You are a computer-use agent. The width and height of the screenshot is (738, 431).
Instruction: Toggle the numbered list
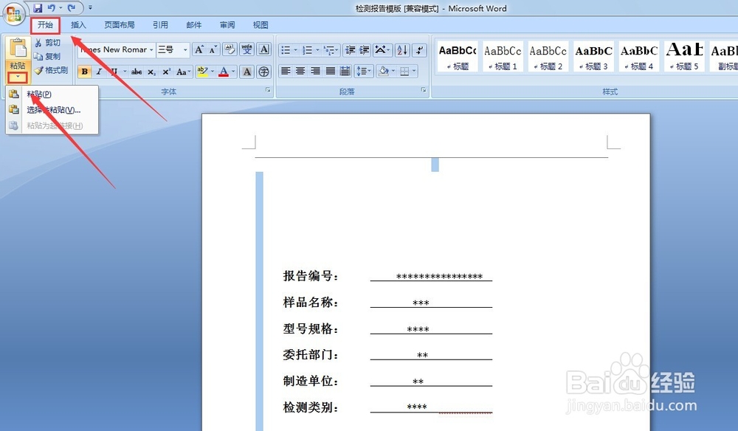tap(307, 50)
